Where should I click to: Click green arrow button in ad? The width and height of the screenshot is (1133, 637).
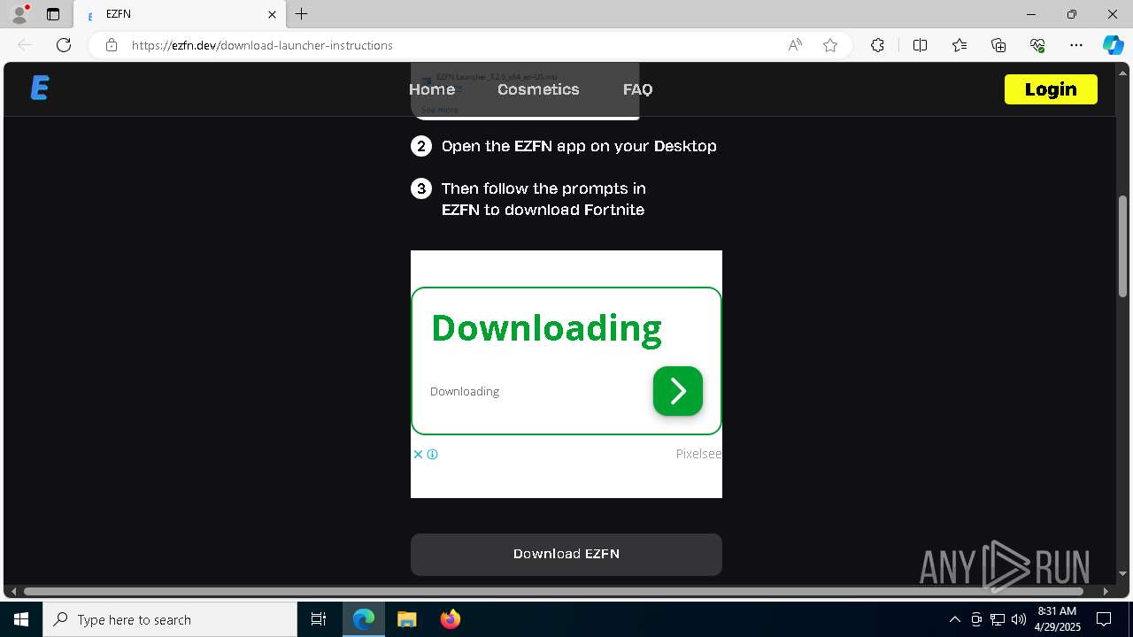click(678, 391)
